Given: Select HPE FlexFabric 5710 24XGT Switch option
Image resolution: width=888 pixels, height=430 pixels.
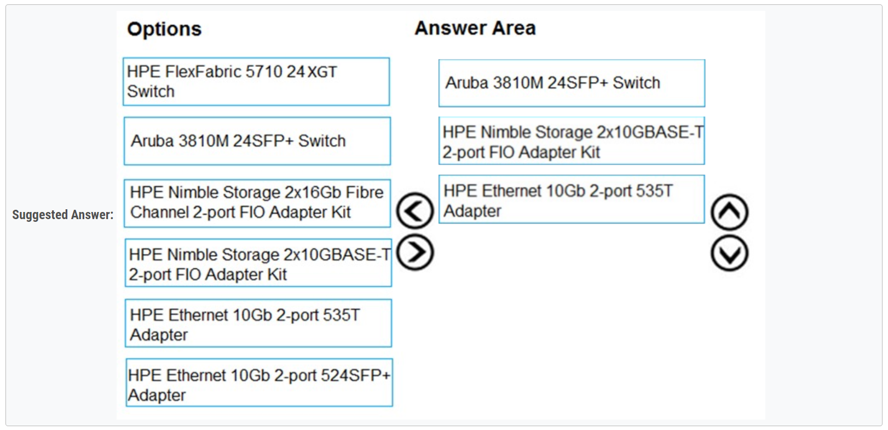Looking at the screenshot, I should pos(256,81).
